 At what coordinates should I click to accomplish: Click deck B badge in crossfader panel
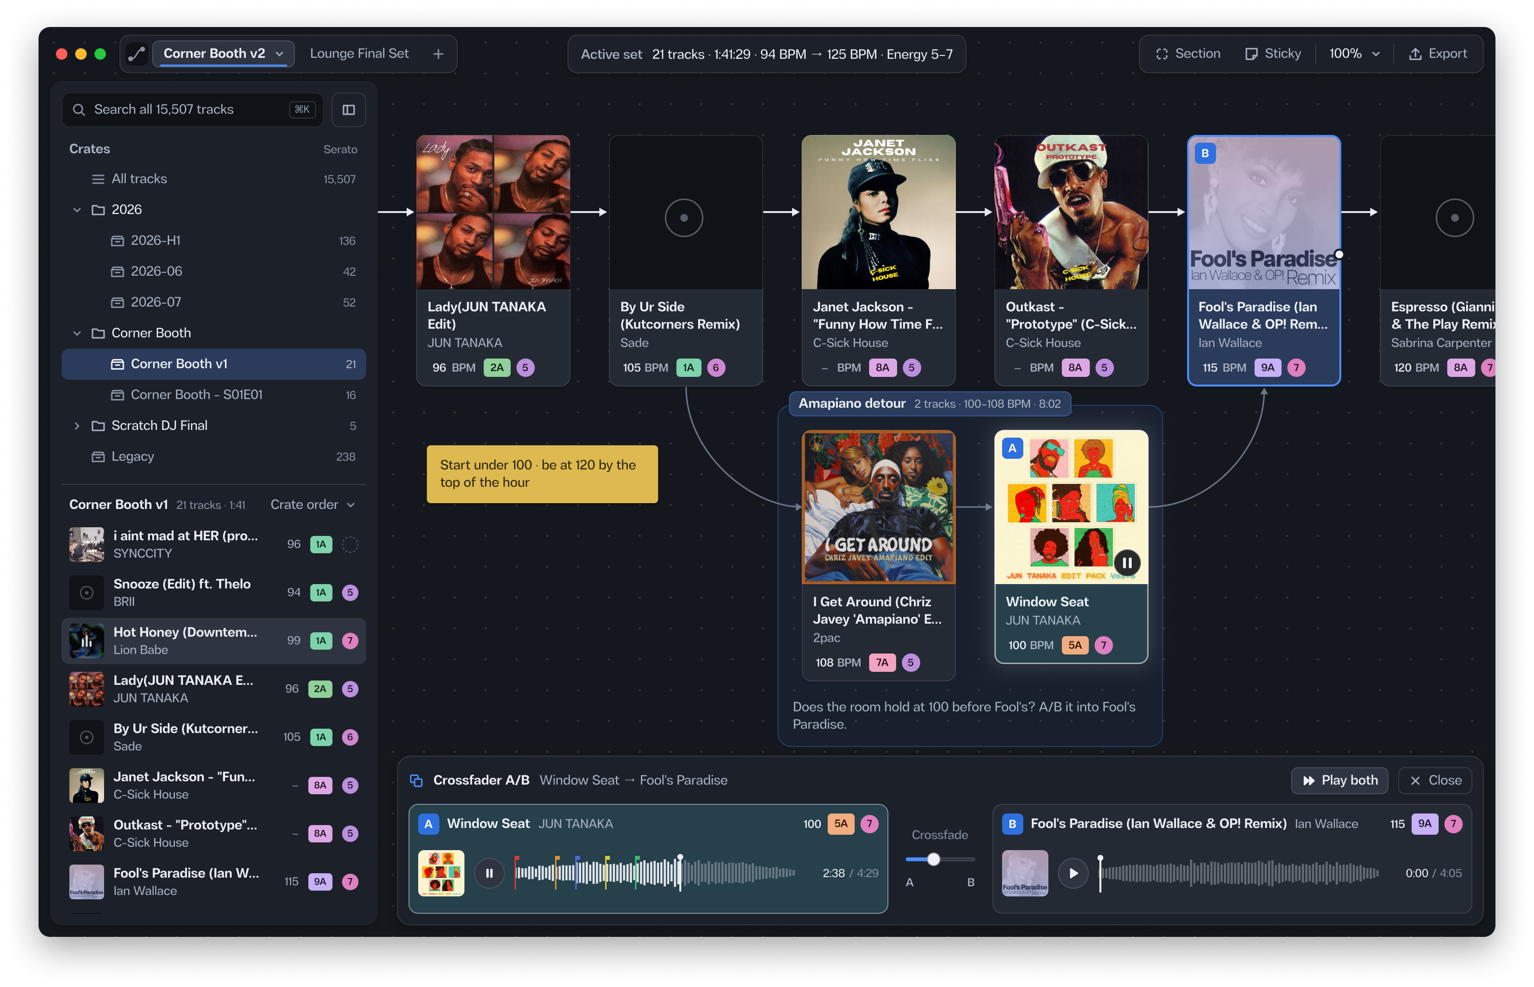point(1012,824)
